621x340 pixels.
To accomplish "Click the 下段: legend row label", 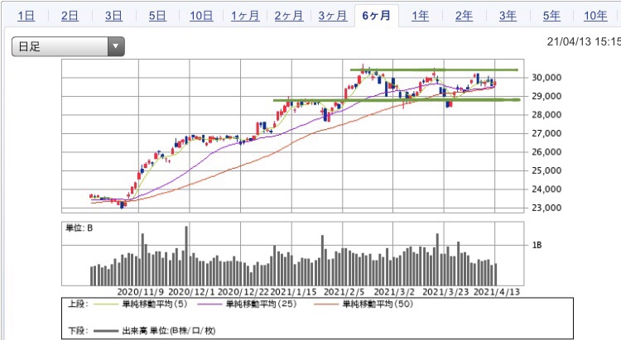I will click(x=78, y=331).
